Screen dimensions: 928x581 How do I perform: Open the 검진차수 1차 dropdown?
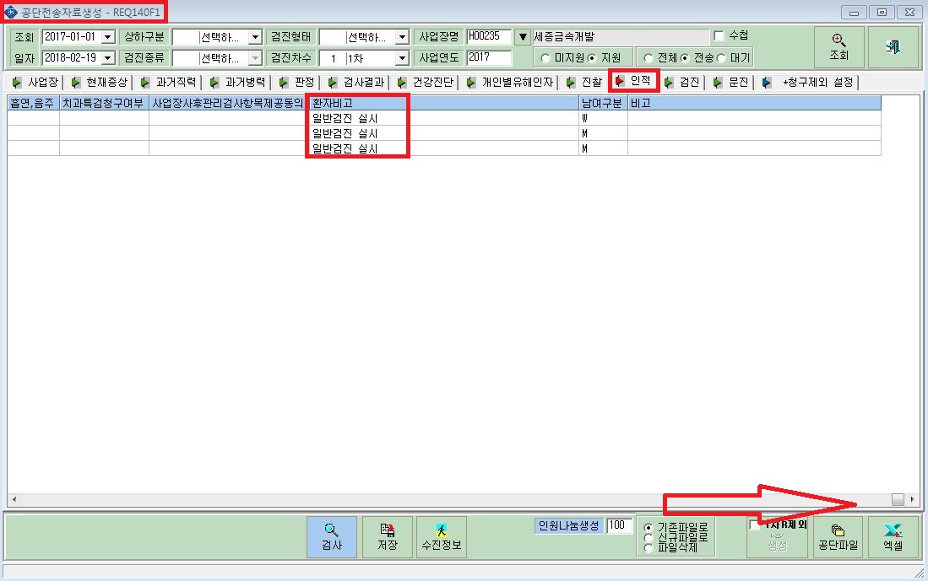pyautogui.click(x=403, y=58)
